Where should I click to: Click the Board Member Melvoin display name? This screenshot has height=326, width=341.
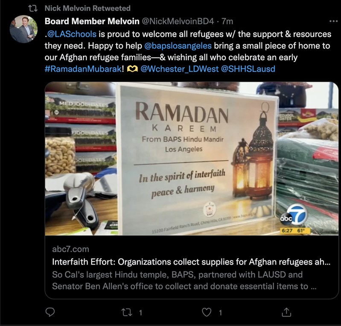pos(92,21)
